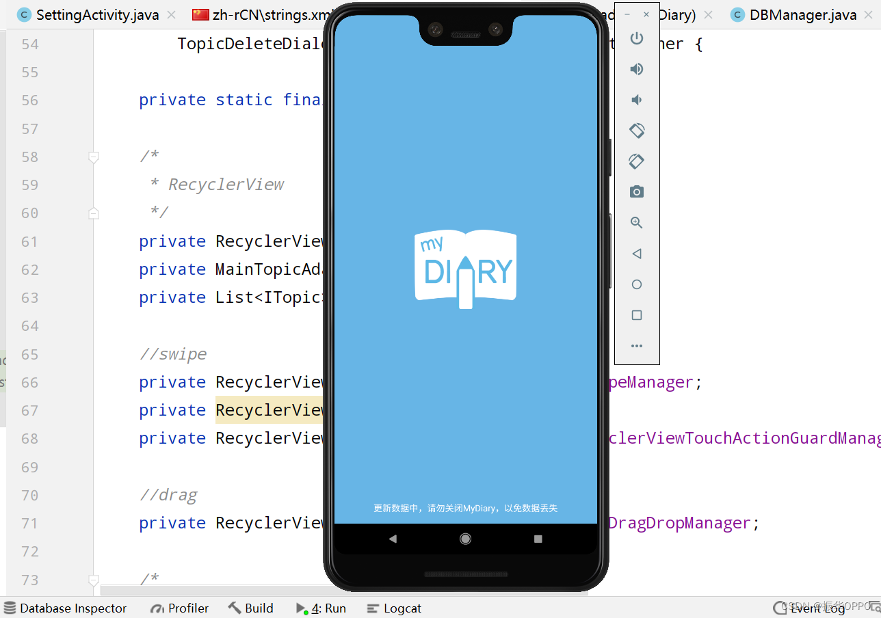The image size is (881, 618).
Task: Click line number 67 in the gutter
Action: coord(30,410)
